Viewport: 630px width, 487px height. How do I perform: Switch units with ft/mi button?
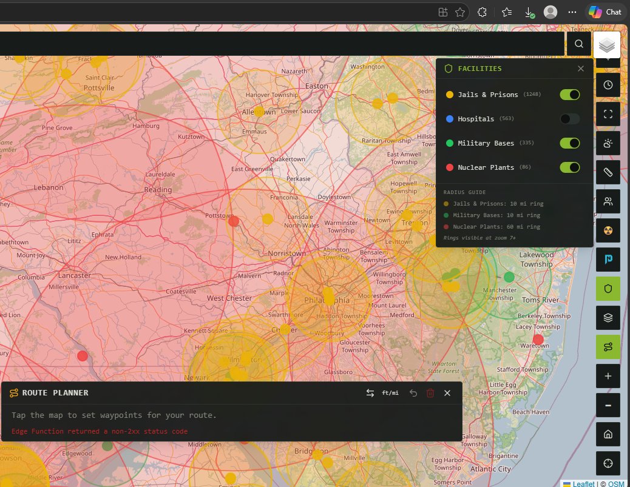click(390, 393)
